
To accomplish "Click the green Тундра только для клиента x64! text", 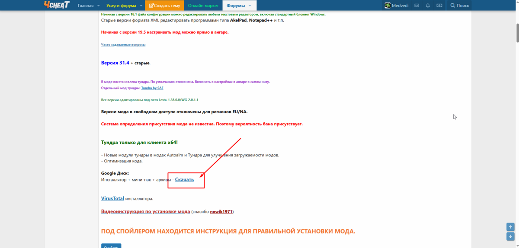I will tap(139, 142).
